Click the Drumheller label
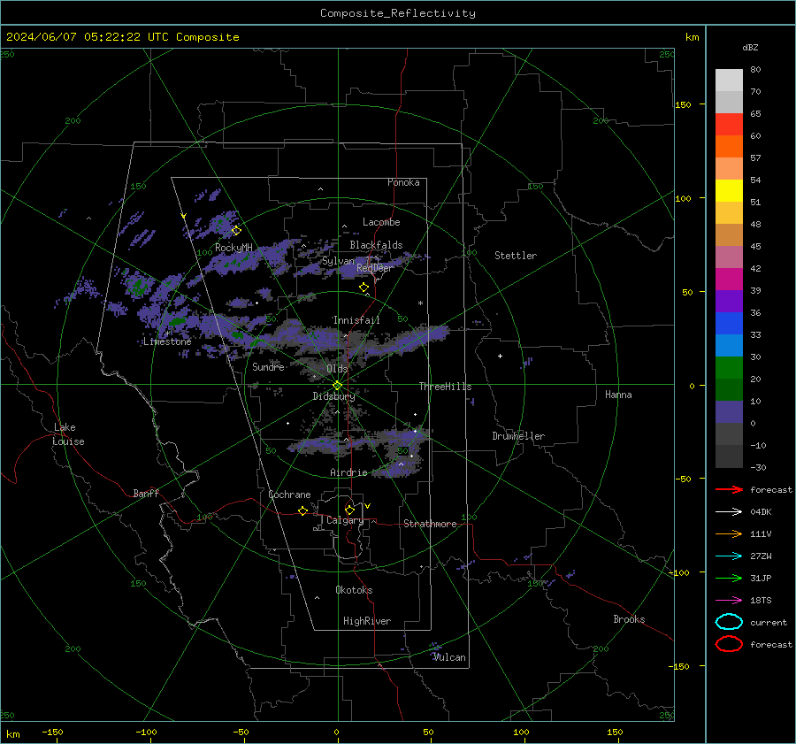The image size is (796, 744). (518, 436)
